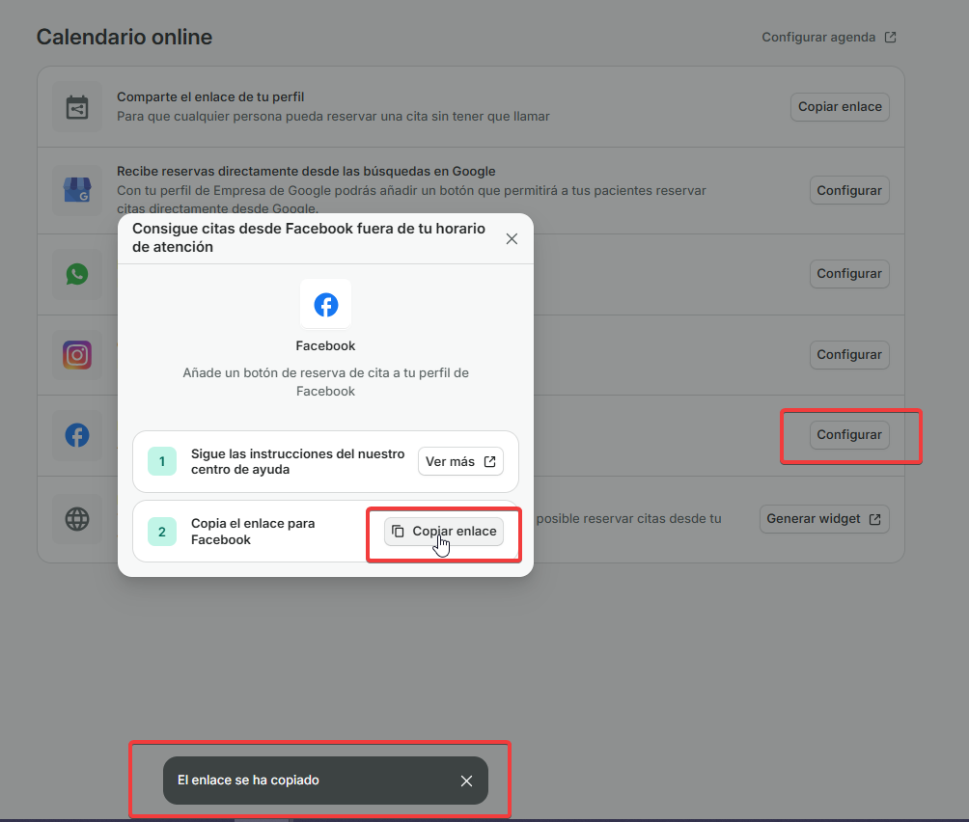Copy the Facebook booking link

pyautogui.click(x=443, y=531)
